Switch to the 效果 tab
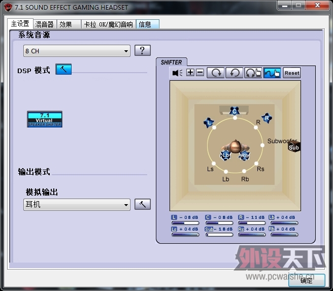333x291 pixels. click(x=66, y=24)
